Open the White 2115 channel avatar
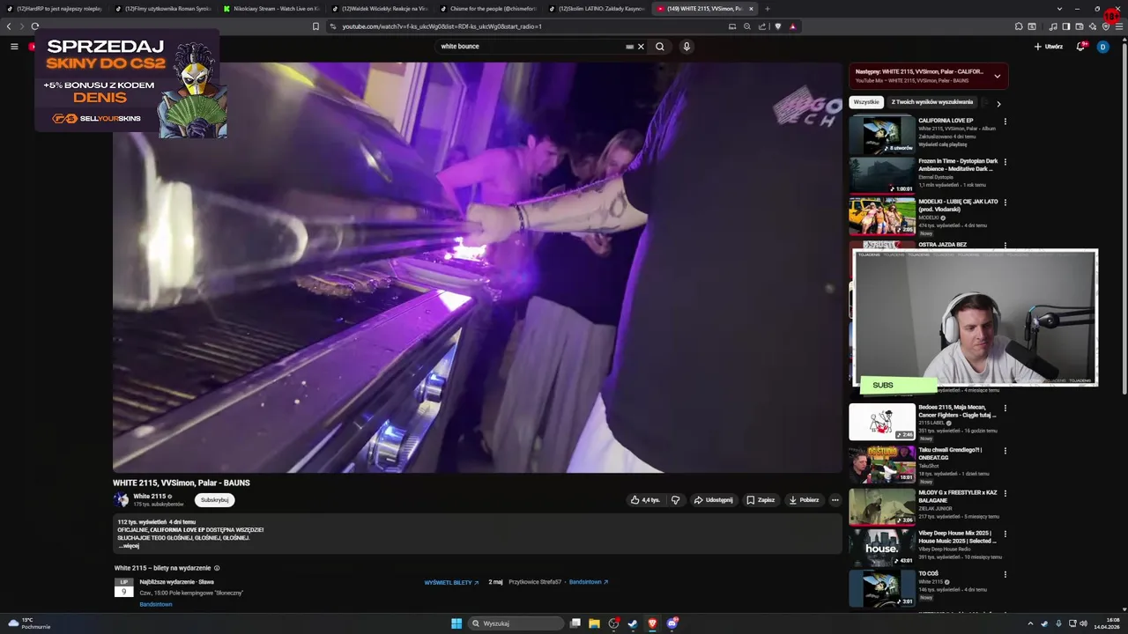 tap(121, 499)
